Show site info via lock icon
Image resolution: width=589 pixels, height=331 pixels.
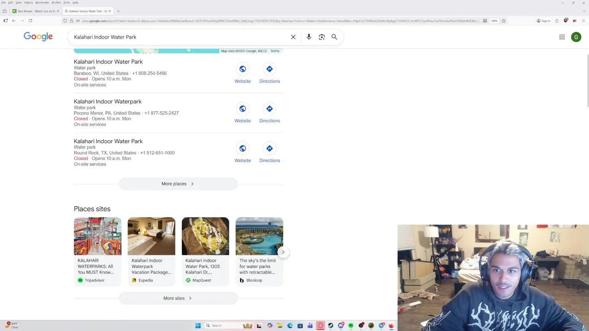pyautogui.click(x=71, y=21)
